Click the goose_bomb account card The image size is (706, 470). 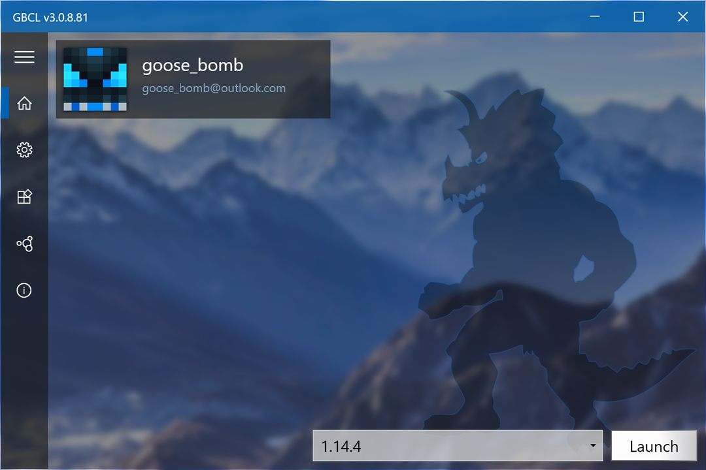(x=193, y=78)
